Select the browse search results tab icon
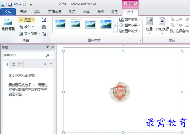Screen dimensions: 190x134 click(x=20, y=64)
